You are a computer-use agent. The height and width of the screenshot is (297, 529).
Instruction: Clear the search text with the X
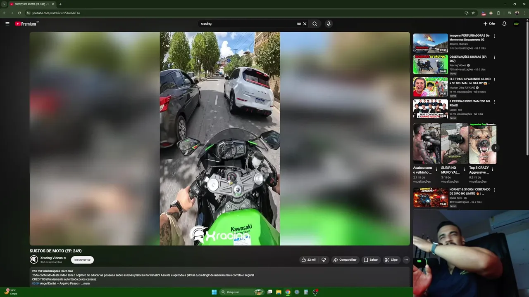(305, 24)
